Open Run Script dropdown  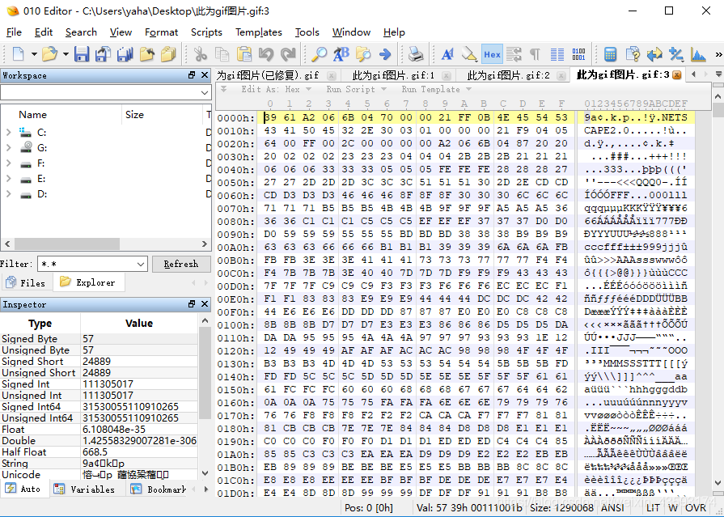(357, 89)
